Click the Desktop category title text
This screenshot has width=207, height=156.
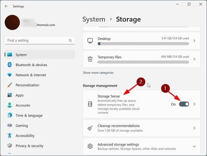[104, 39]
